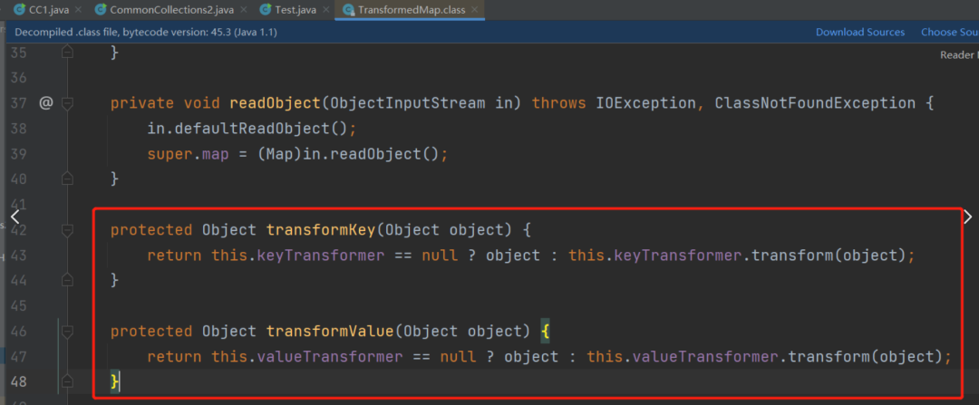Click the ObjectInputStream parameter type
This screenshot has width=979, height=405.
407,103
